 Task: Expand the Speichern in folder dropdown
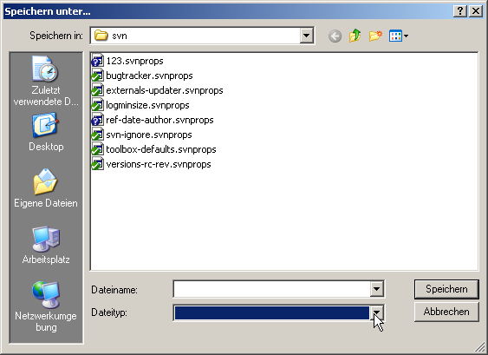(x=307, y=36)
